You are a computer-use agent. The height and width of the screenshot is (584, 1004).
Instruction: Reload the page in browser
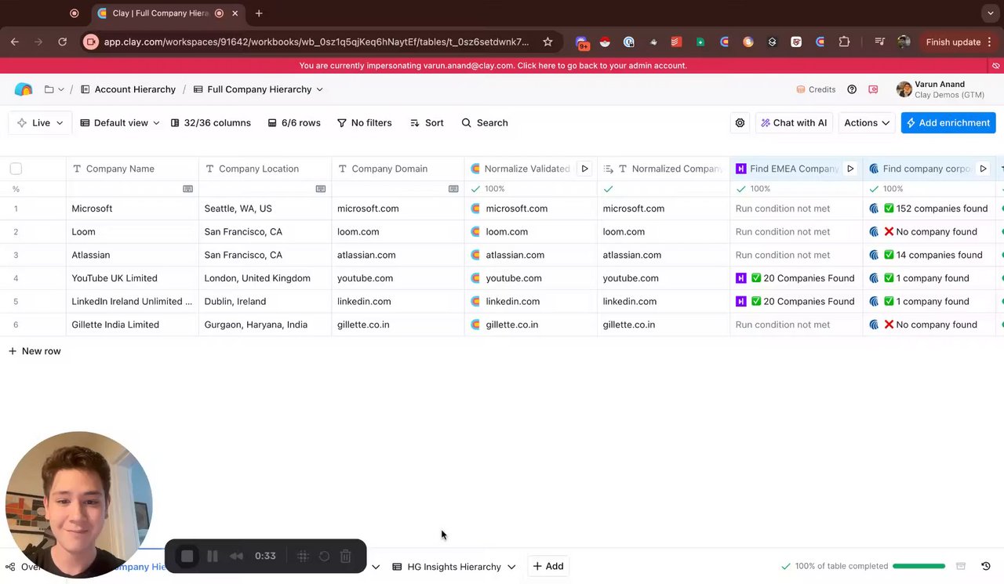pyautogui.click(x=62, y=42)
